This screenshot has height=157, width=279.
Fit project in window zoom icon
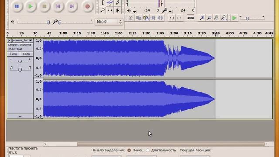pyautogui.click(x=224, y=18)
